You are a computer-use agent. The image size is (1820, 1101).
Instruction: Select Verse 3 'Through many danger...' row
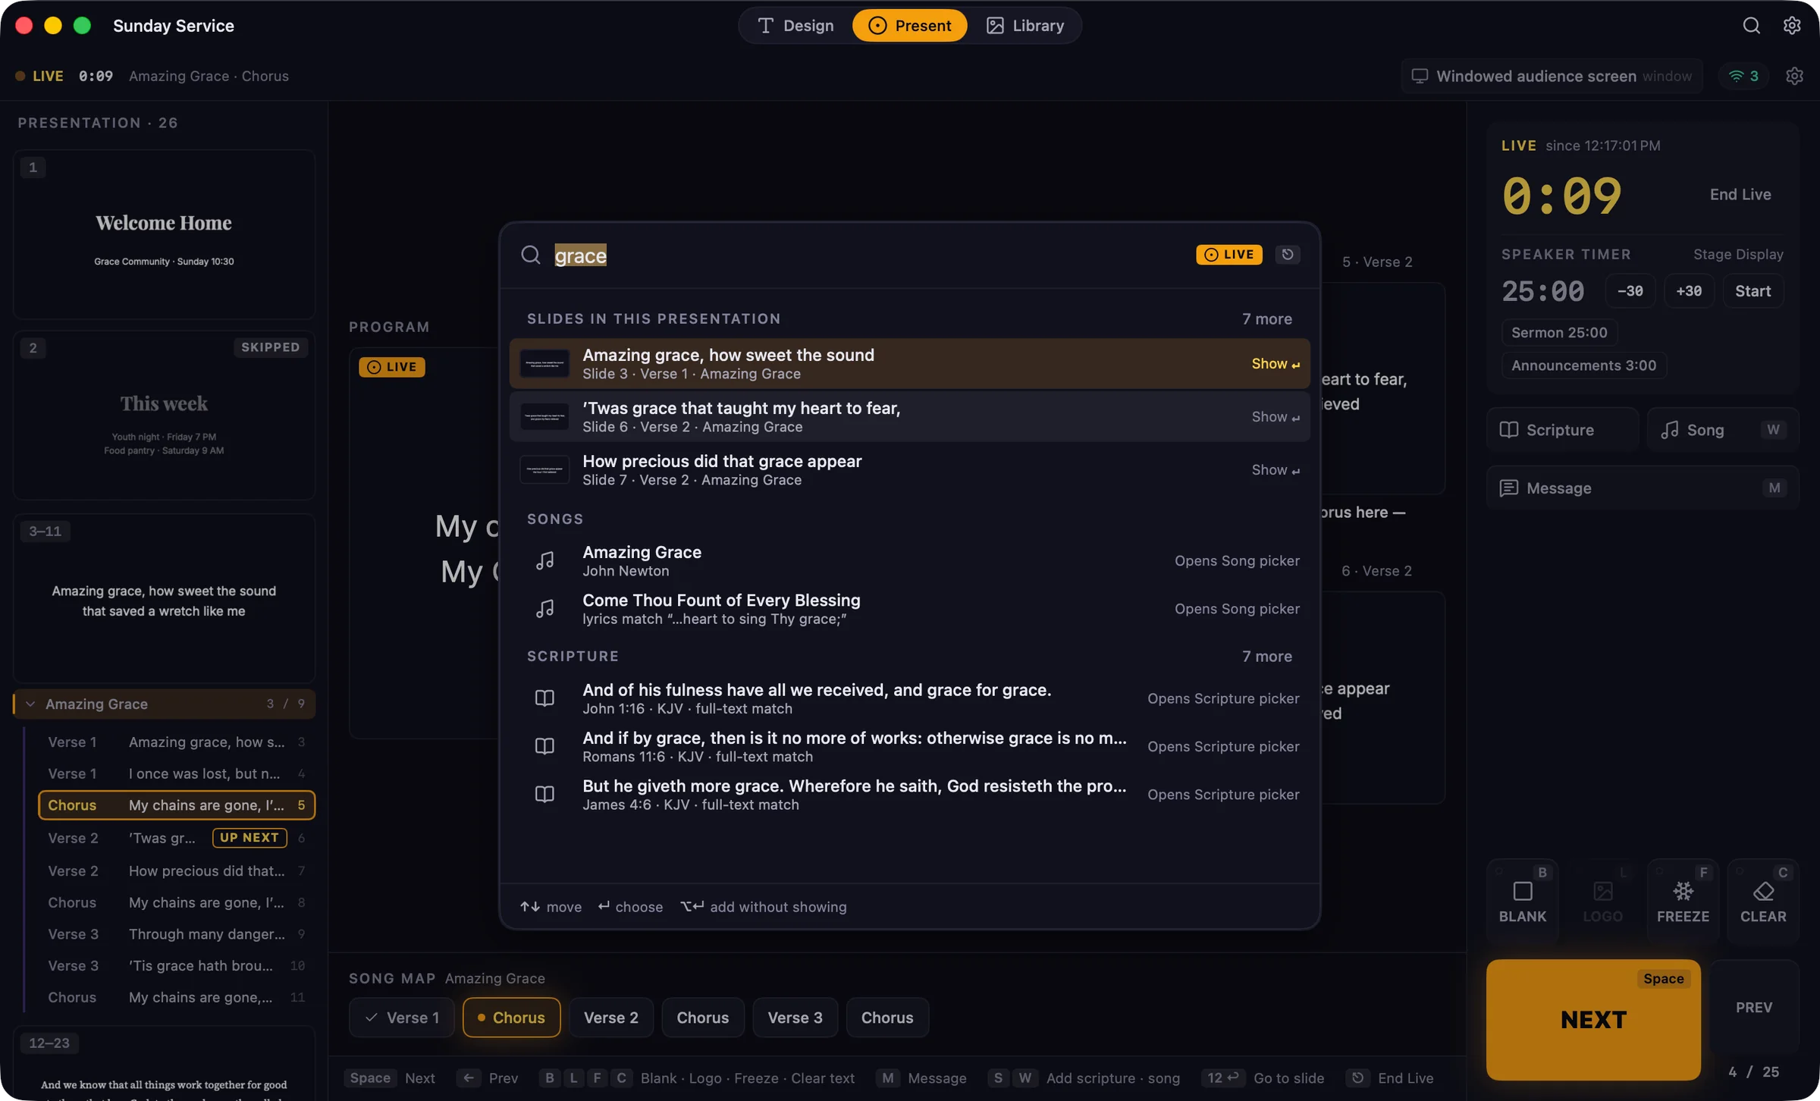coord(176,935)
